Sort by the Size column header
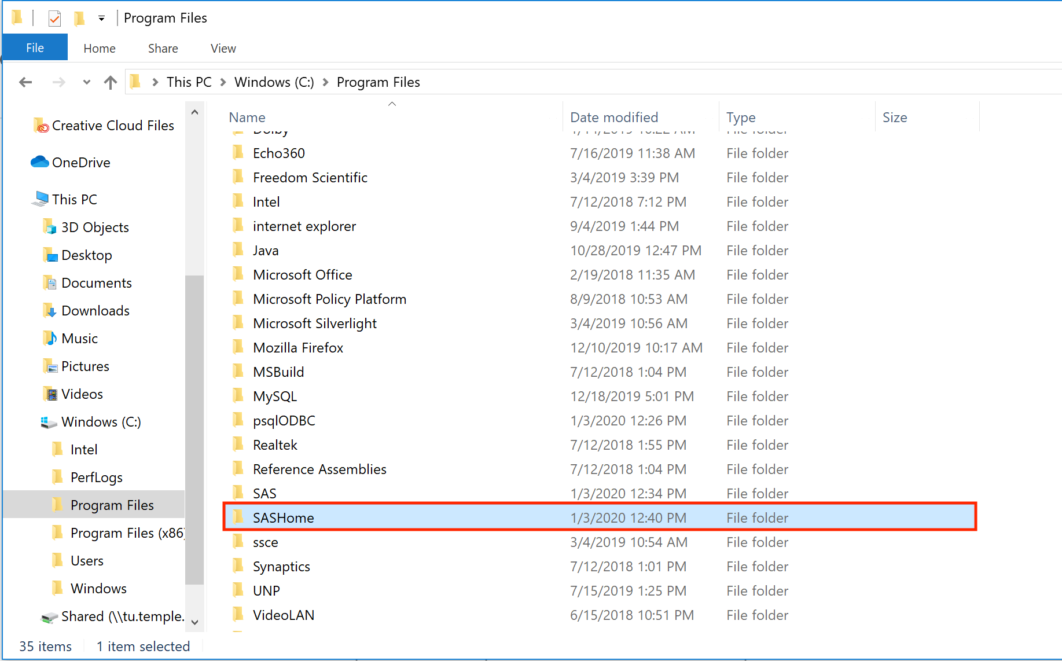1062x661 pixels. pyautogui.click(x=895, y=117)
